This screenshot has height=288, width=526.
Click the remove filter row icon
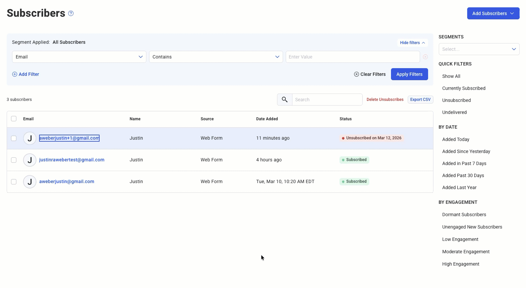(425, 57)
